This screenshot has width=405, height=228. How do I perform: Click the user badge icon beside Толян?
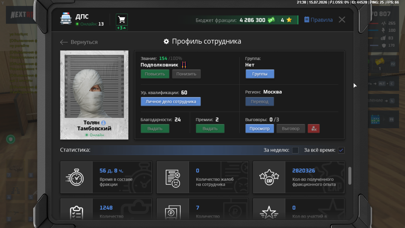103,123
